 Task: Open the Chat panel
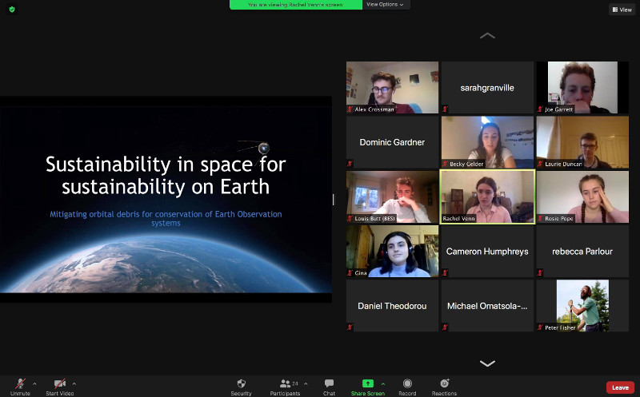click(329, 384)
